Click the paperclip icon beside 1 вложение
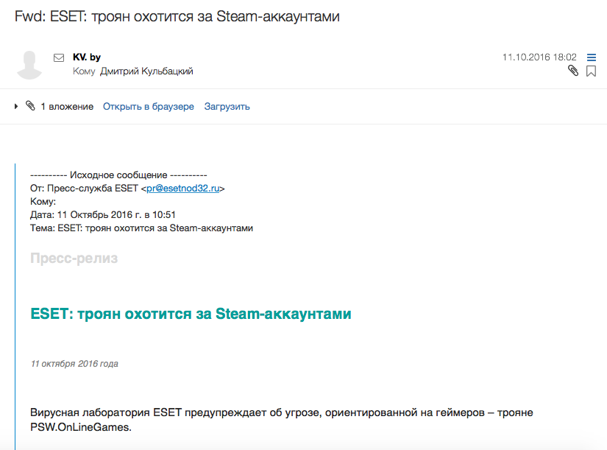This screenshot has height=450, width=607. tap(30, 106)
